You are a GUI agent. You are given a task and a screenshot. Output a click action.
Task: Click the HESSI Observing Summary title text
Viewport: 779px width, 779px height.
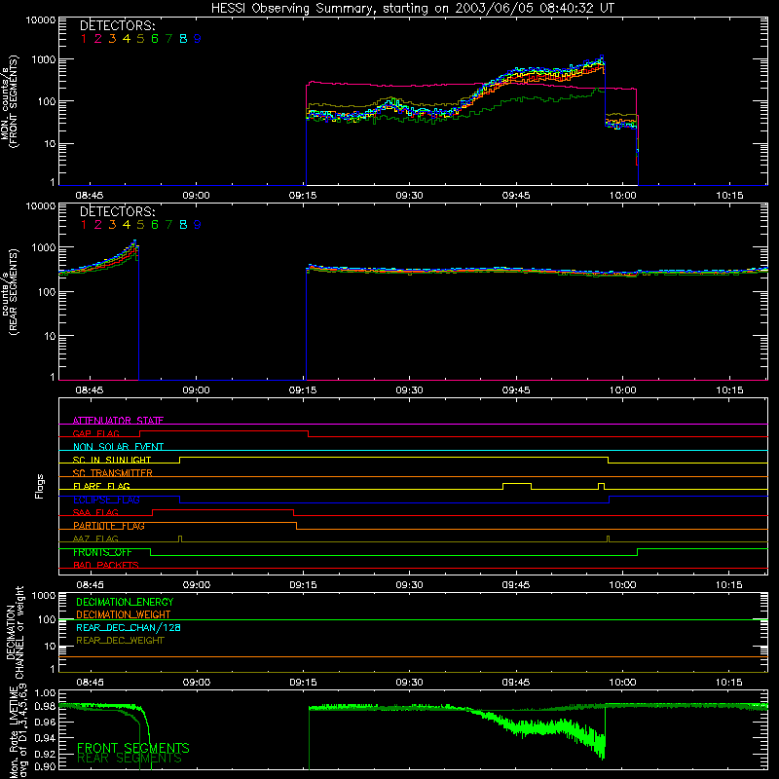coord(413,8)
